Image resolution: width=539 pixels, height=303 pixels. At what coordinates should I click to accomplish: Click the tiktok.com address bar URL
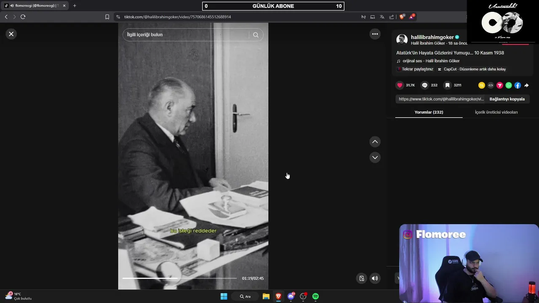click(178, 17)
